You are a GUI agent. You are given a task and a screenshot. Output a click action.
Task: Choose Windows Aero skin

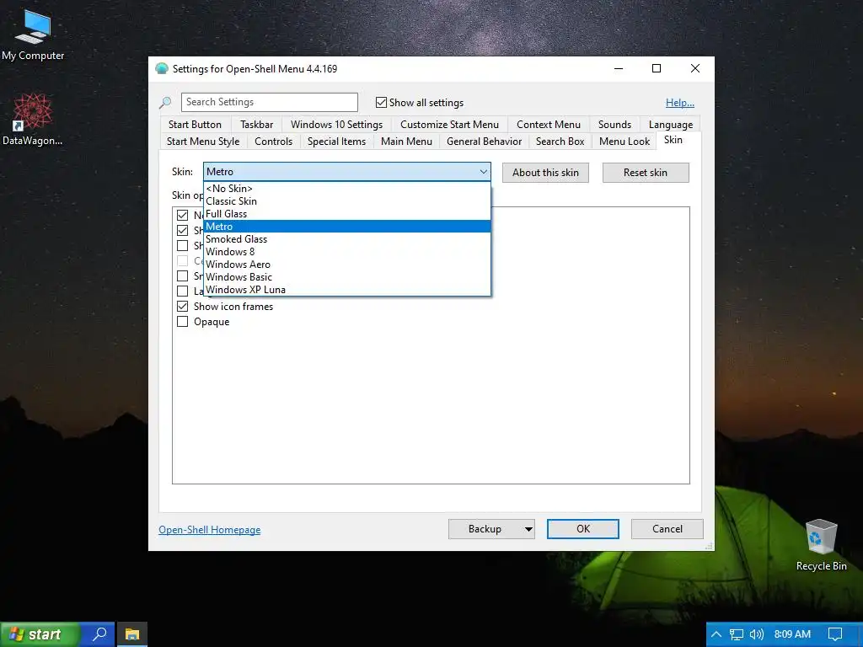tap(346, 265)
